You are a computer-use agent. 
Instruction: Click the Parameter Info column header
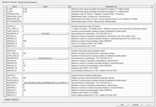111,7
